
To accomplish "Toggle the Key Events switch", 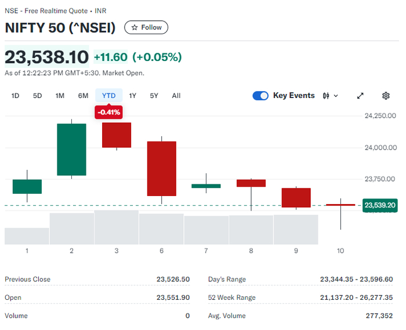I will tap(260, 96).
